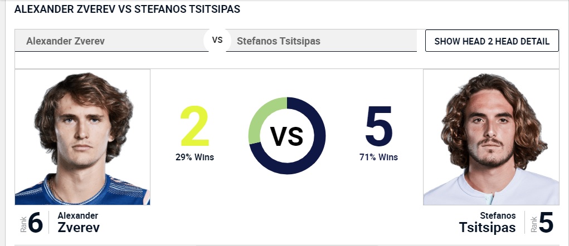The height and width of the screenshot is (246, 569).
Task: Click the large VS donut chart center
Action: [x=286, y=136]
